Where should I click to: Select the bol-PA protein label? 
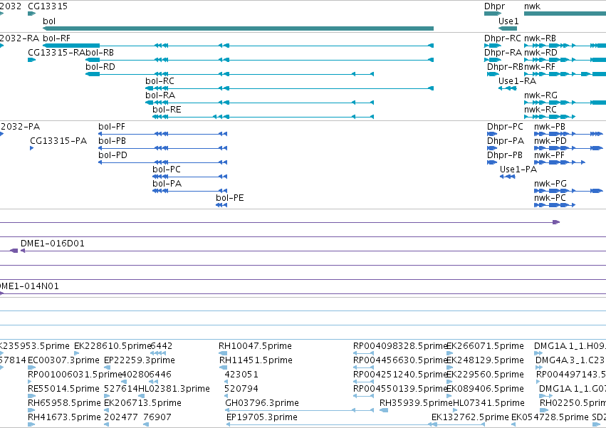point(167,184)
